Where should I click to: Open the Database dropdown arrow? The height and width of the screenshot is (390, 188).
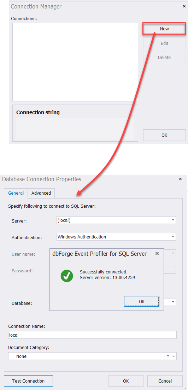173,302
